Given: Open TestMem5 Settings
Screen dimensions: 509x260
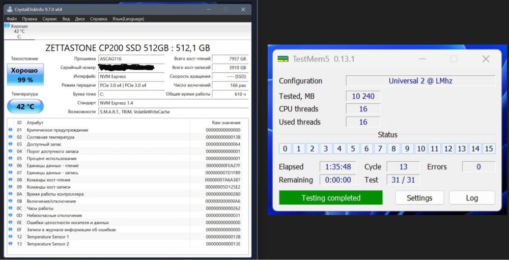Looking at the screenshot, I should click(419, 198).
